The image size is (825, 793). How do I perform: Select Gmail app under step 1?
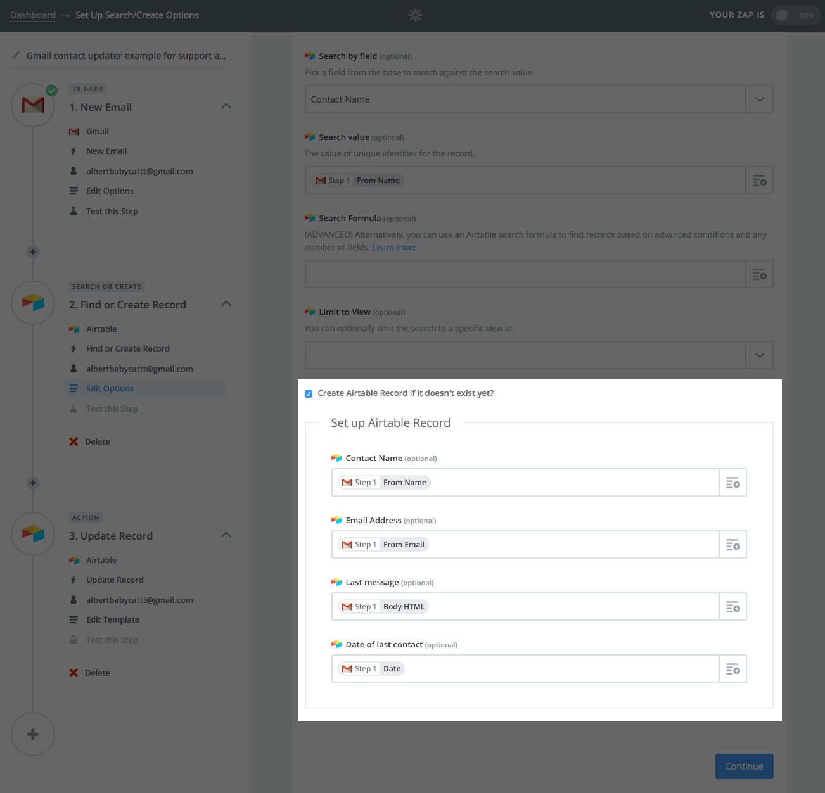coord(98,131)
